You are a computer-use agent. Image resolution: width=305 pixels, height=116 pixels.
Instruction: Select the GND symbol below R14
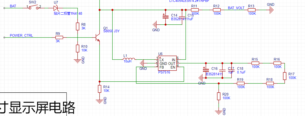(x=99, y=101)
